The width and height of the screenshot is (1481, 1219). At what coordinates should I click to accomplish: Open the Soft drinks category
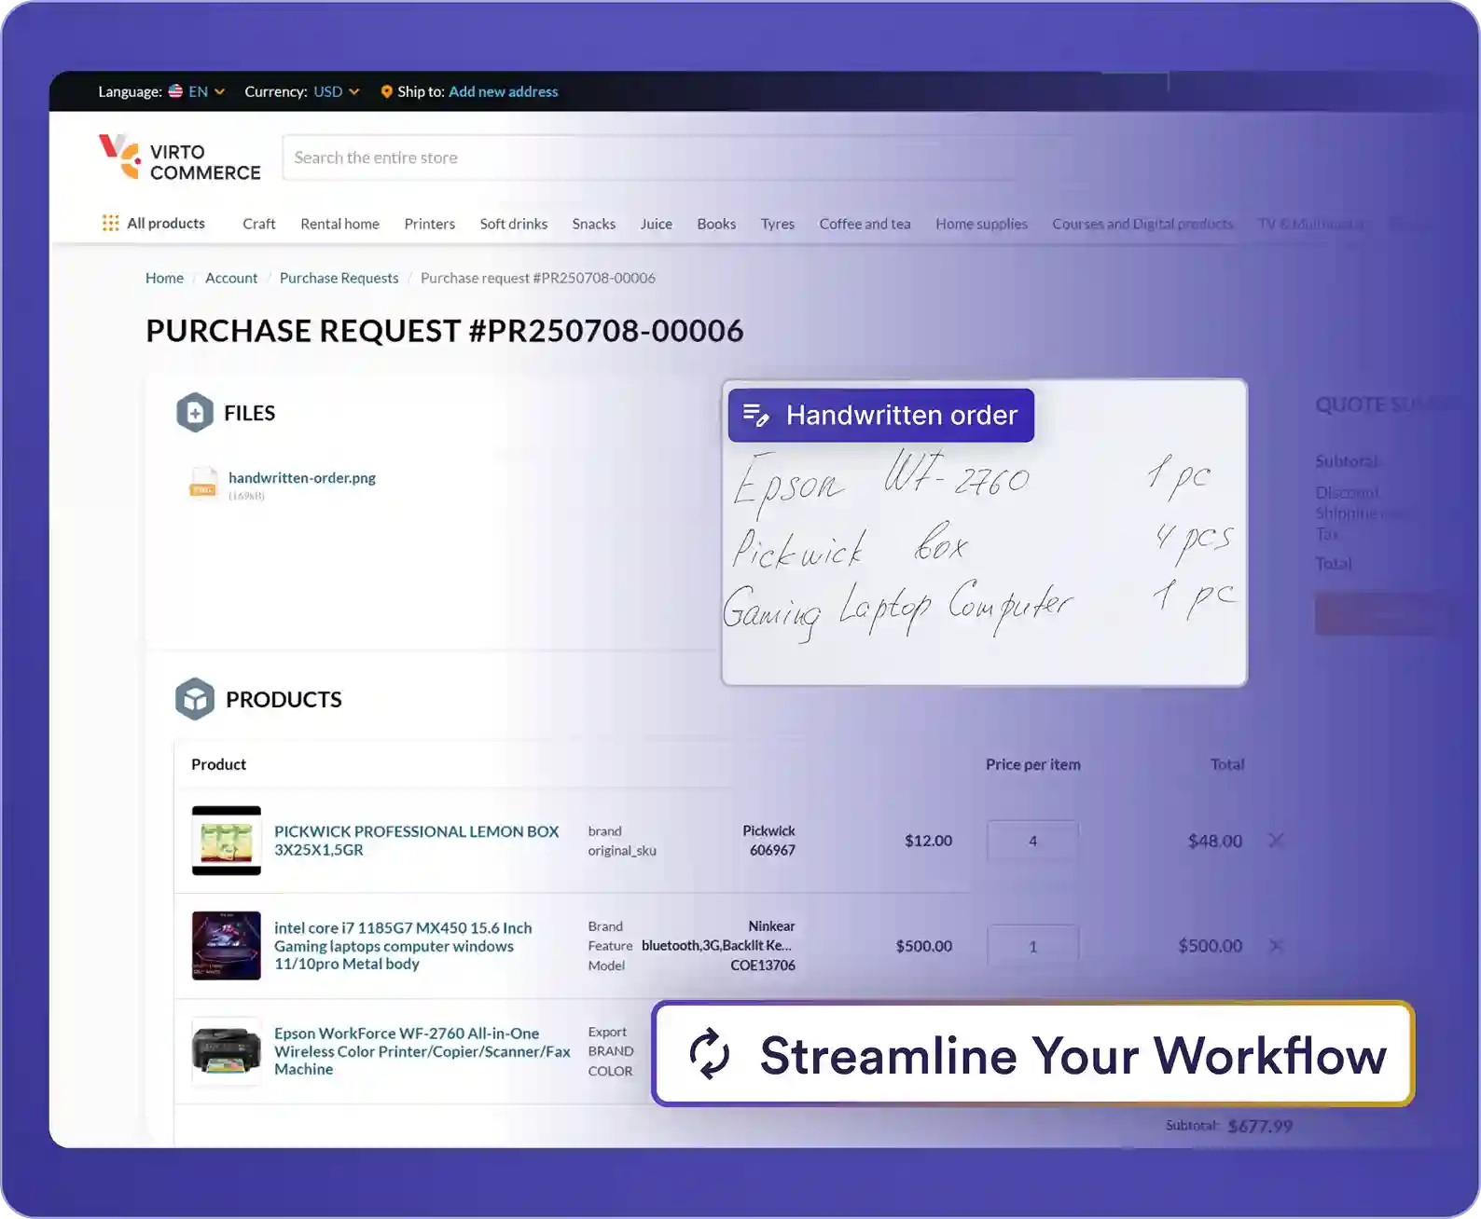pos(514,224)
